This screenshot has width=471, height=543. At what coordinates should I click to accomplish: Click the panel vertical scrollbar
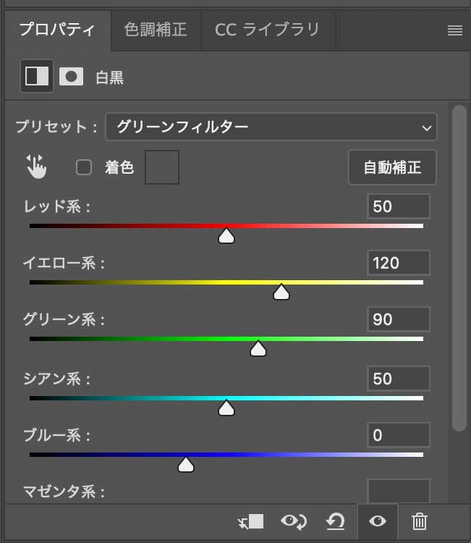[x=459, y=268]
